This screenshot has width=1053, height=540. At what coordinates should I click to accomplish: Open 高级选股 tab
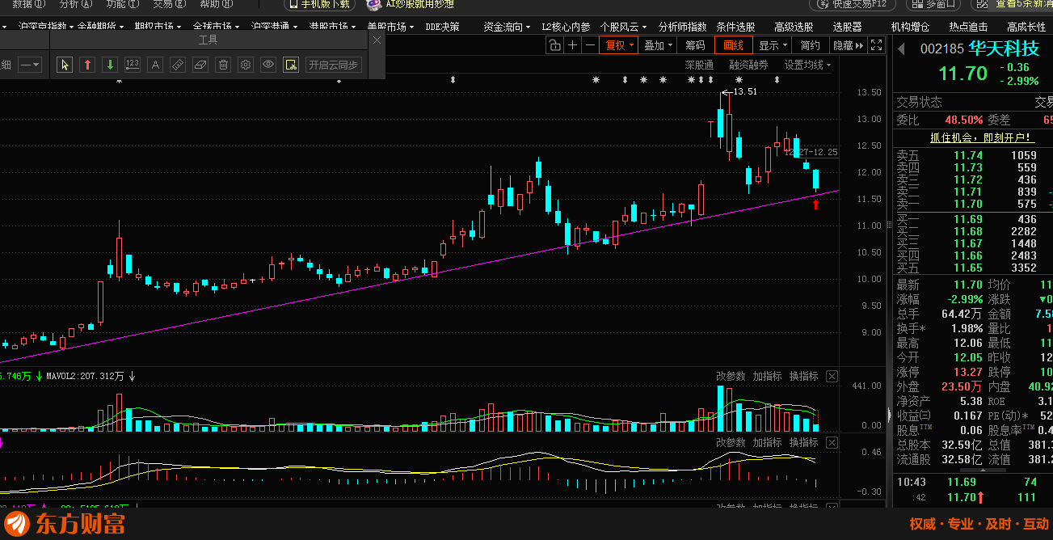[x=794, y=27]
